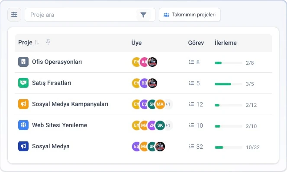Click the MA avatar in Sosyal Medya Kampanyaları row
287x172 pixels.
click(x=160, y=104)
